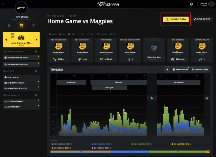This screenshot has height=157, width=216.
Task: Select the Second Half segment on timeline
Action: [179, 83]
